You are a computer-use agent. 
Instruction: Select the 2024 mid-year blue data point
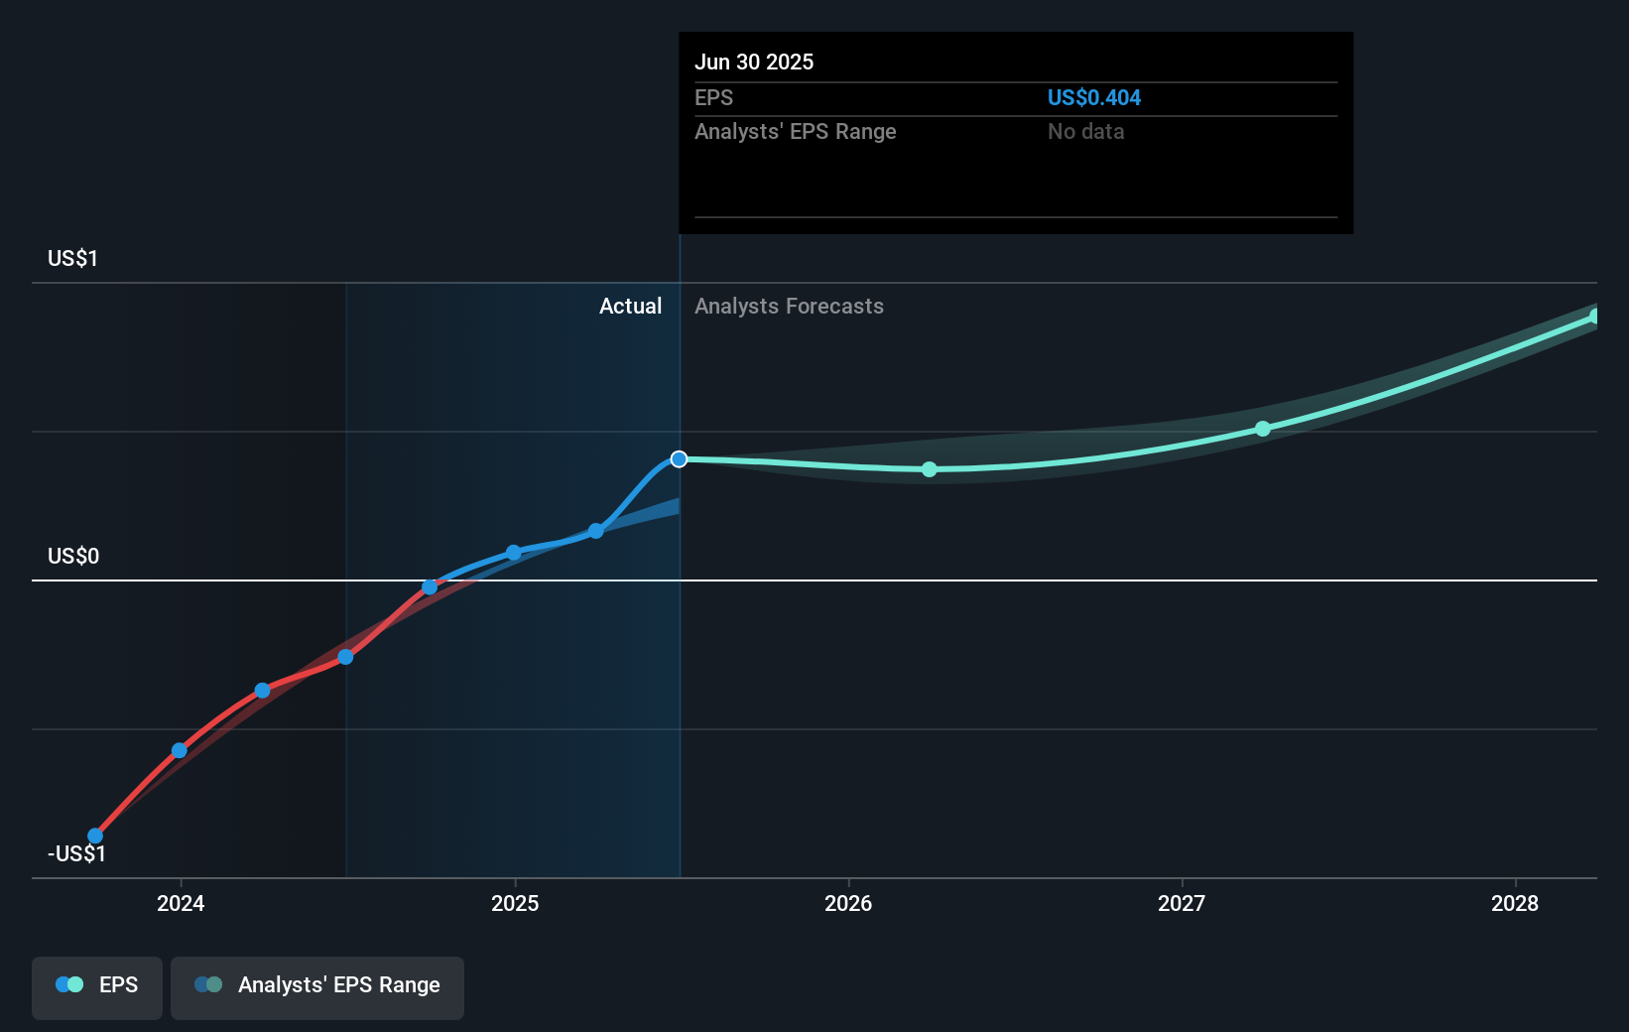[x=344, y=656]
